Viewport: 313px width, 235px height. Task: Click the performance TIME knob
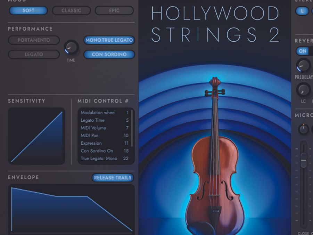pos(71,47)
